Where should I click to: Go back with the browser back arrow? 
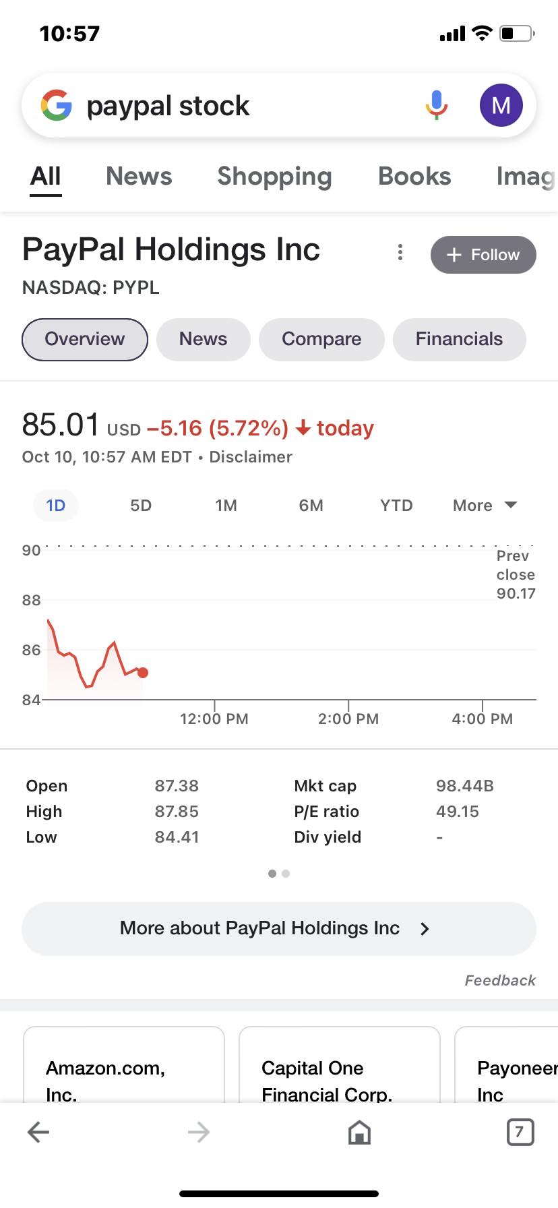[38, 1132]
